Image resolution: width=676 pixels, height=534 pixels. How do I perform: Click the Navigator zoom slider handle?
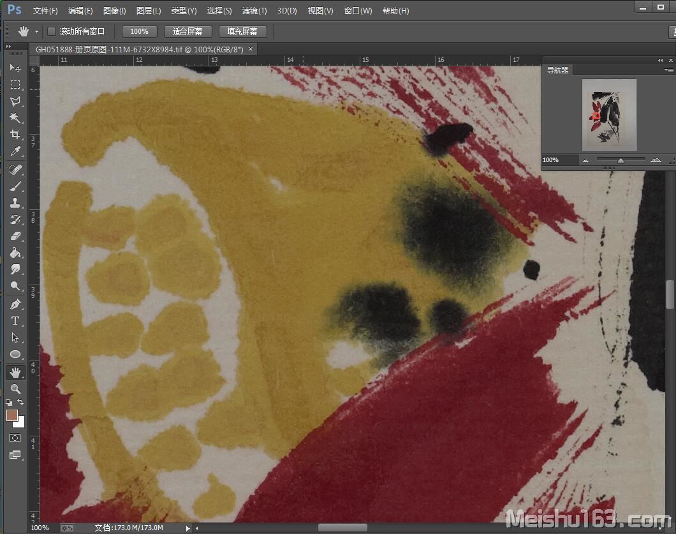coord(621,161)
